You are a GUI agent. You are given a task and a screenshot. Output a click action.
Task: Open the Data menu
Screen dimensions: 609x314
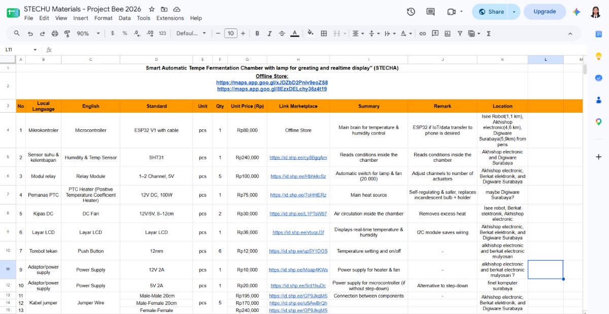pyautogui.click(x=125, y=18)
